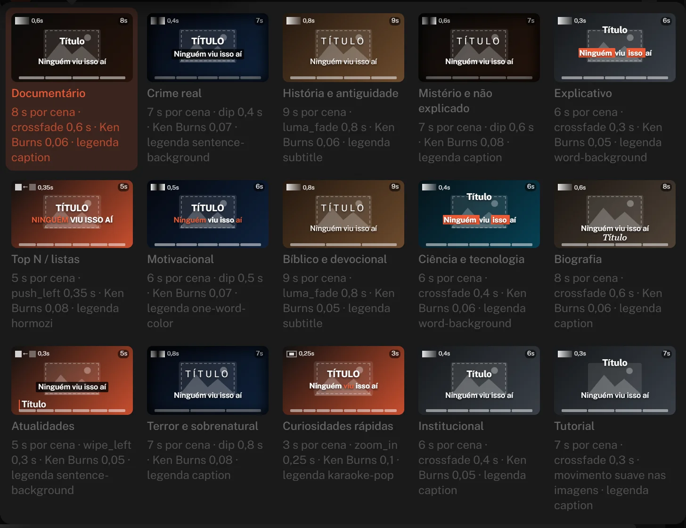The image size is (686, 528).
Task: Click the Documentário description "8 s por cena · crossfade 0,6 s"
Action: click(65, 135)
